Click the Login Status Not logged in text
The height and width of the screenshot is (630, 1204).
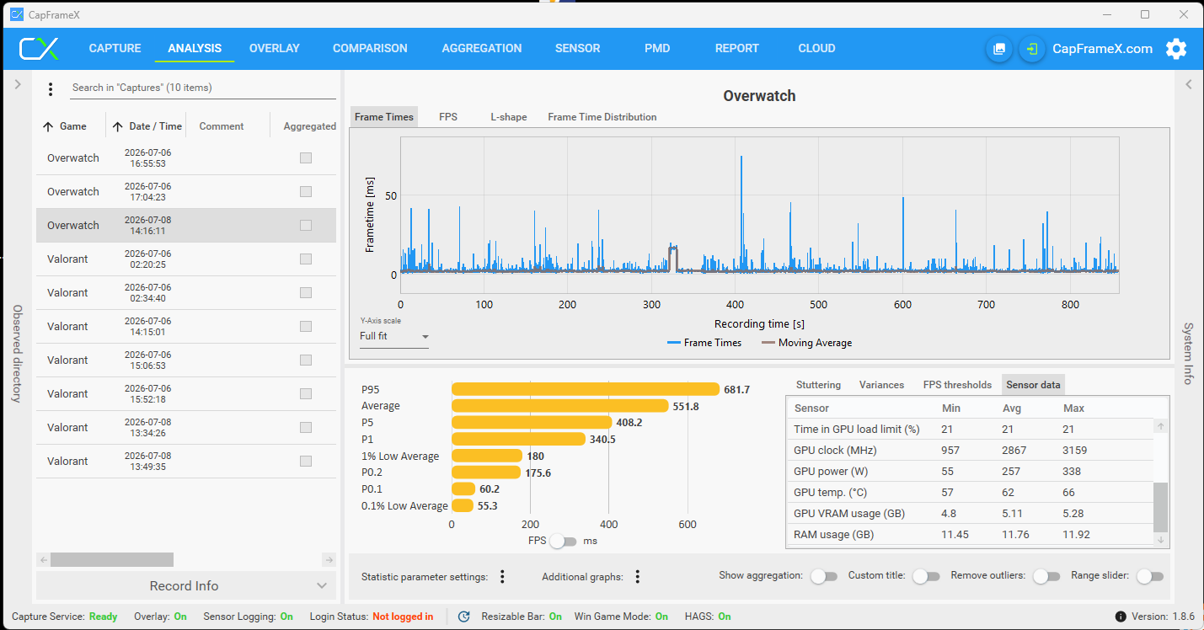point(403,617)
